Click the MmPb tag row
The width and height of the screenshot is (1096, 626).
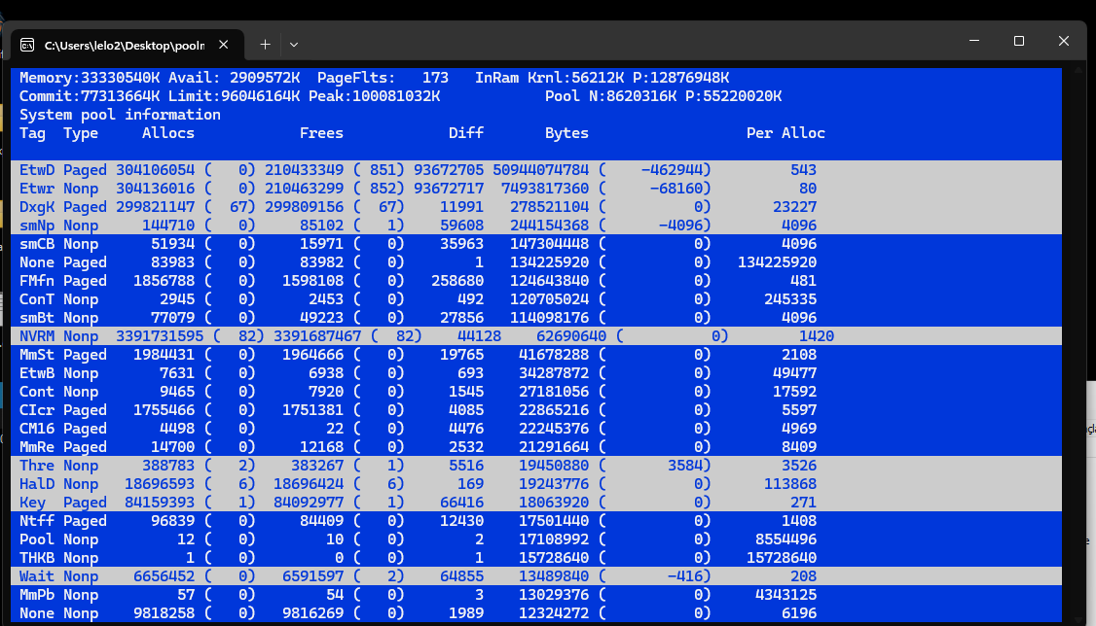tap(536, 595)
